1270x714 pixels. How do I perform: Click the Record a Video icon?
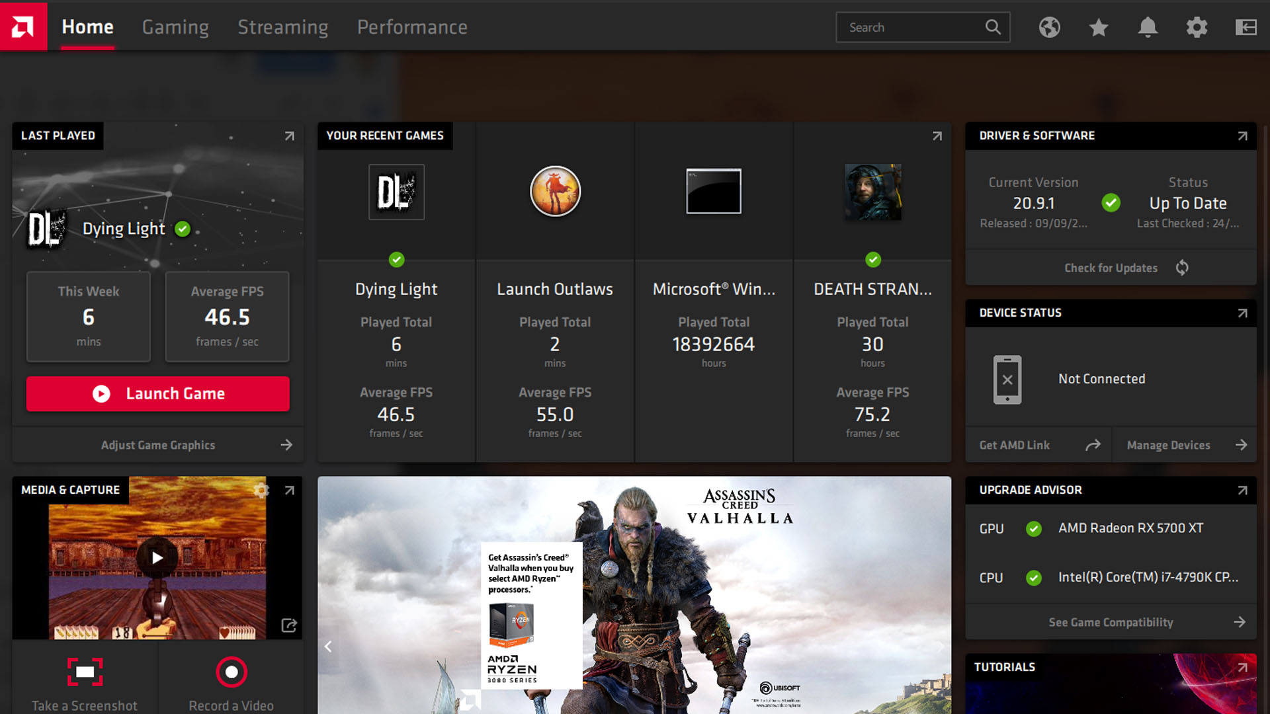(230, 670)
